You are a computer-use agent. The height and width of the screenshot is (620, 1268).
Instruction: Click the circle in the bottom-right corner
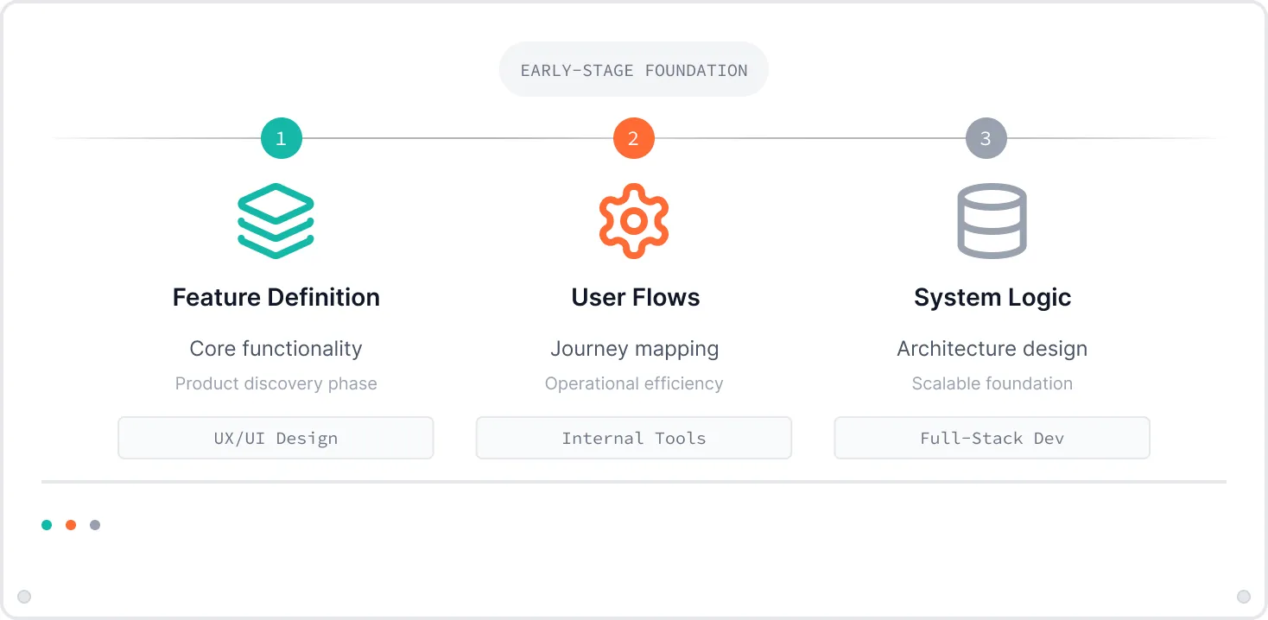[1244, 596]
